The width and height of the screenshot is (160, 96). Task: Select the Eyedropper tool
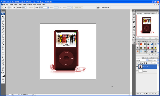pyautogui.click(x=3, y=65)
